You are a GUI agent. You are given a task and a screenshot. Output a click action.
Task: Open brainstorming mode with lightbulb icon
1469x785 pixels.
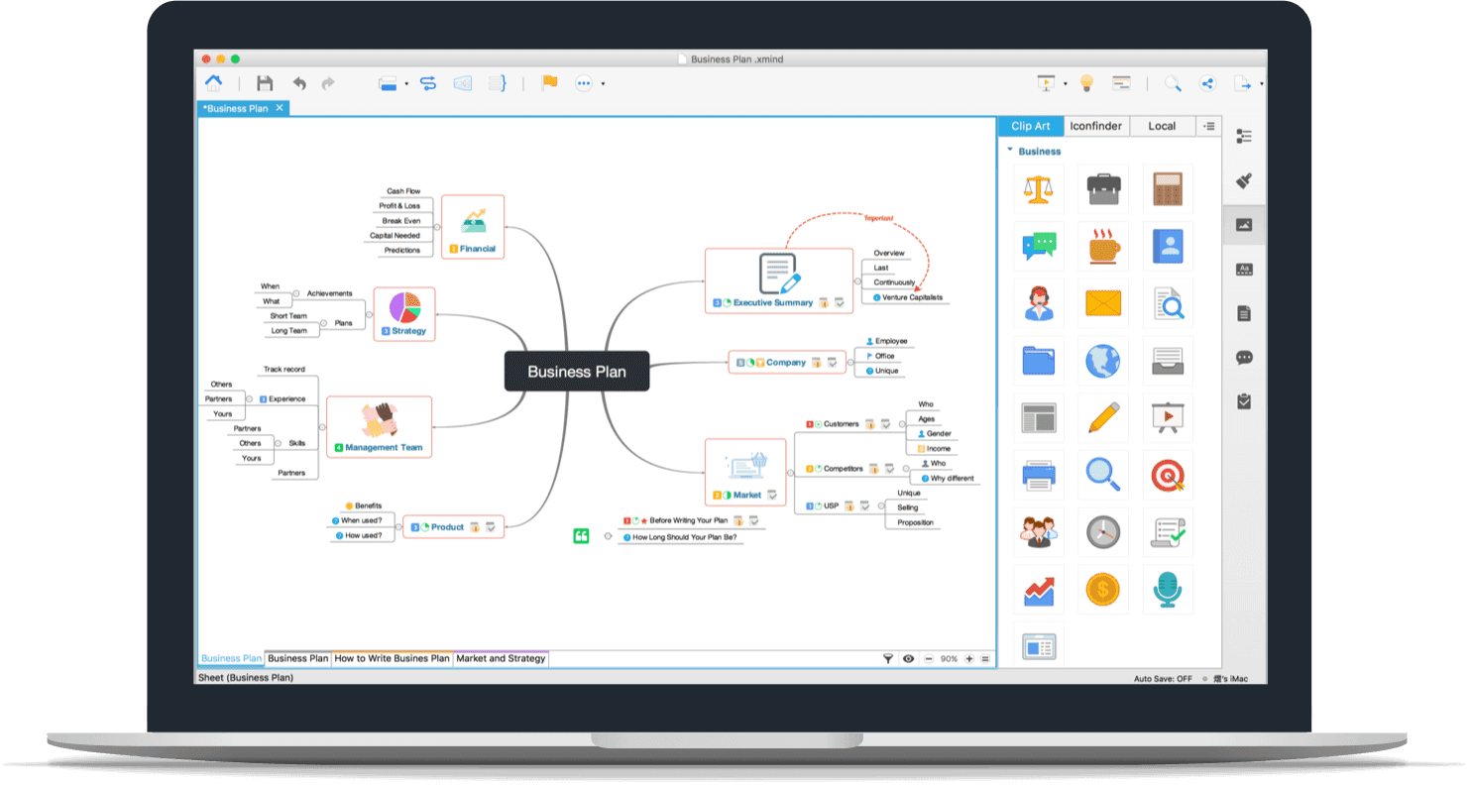click(x=1086, y=83)
